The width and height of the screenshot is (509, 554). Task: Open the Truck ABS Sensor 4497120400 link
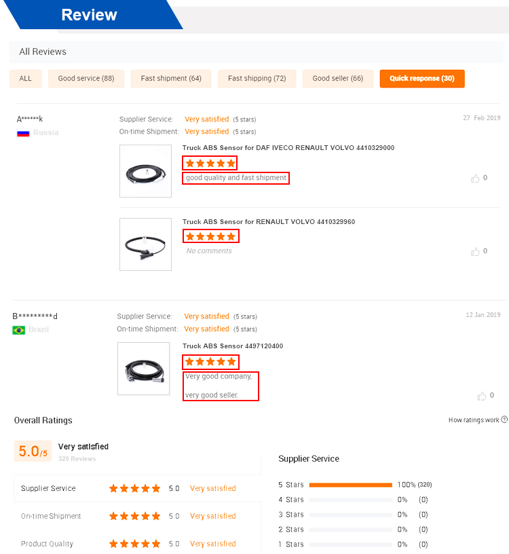pyautogui.click(x=233, y=346)
